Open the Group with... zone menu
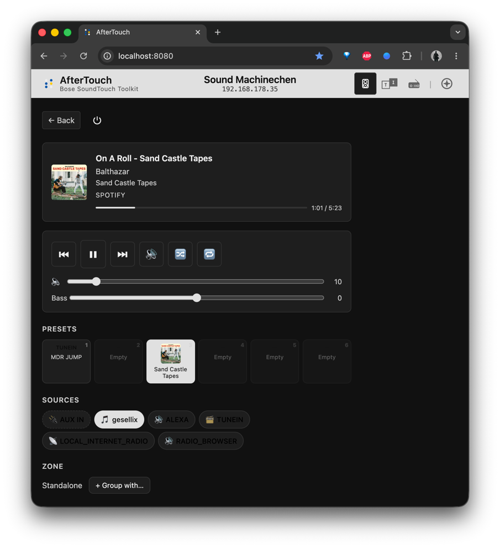The image size is (500, 548). point(119,486)
